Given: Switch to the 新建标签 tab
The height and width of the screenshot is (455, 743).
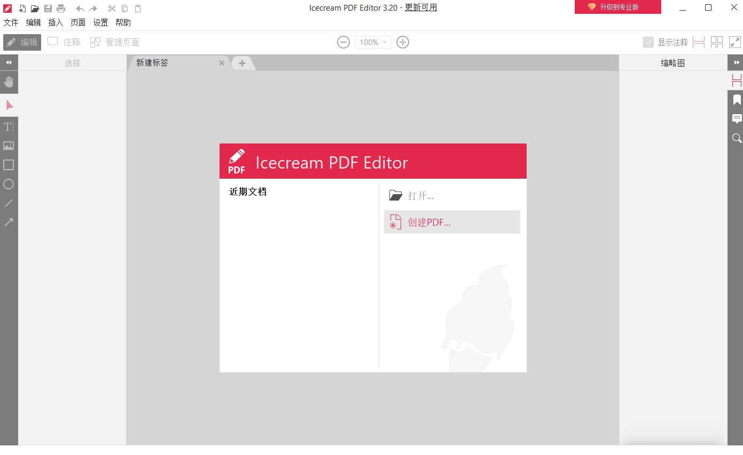Looking at the screenshot, I should 151,62.
